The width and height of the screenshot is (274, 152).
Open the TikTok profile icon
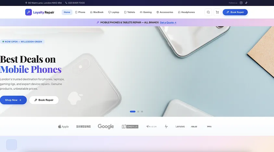[x=246, y=3]
